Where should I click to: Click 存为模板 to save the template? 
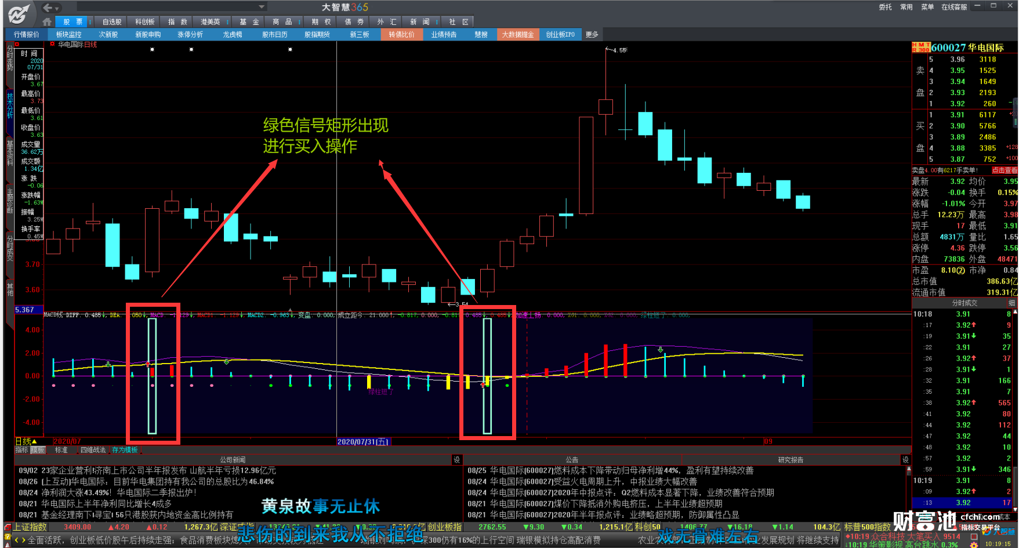click(x=125, y=449)
